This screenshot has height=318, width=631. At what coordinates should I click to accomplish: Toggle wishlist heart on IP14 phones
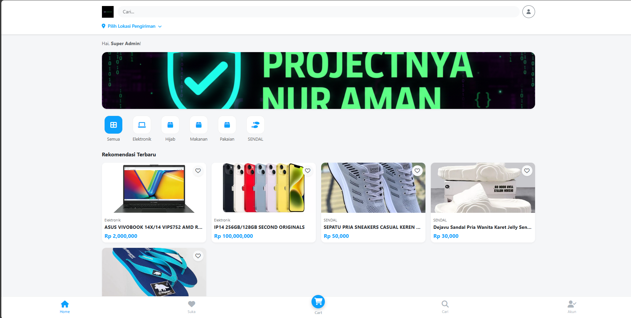[308, 171]
